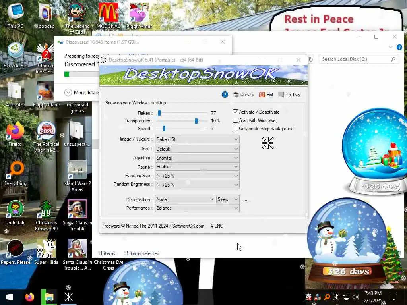The width and height of the screenshot is (407, 305).
Task: Open the Size dropdown set to Default
Action: click(x=197, y=149)
